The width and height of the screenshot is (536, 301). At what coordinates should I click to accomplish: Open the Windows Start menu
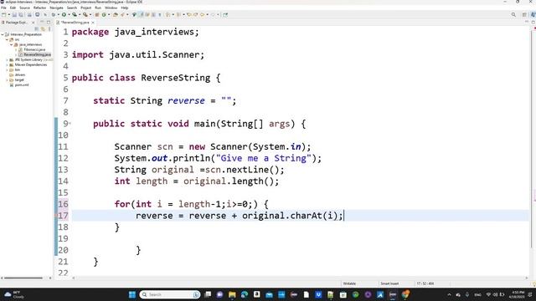[132, 294]
